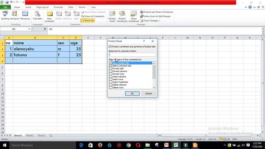The image size is (265, 149).
Task: Enable Insert rows checkbox
Action: tap(111, 79)
